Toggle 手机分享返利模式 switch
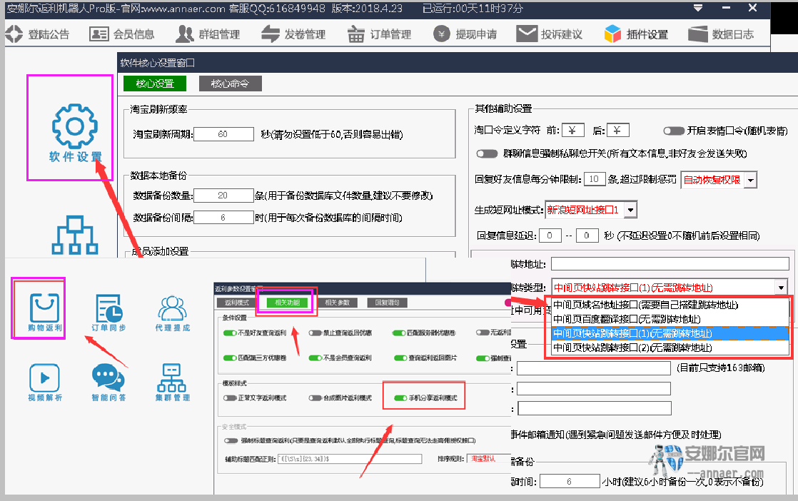This screenshot has height=501, width=798. [x=401, y=398]
